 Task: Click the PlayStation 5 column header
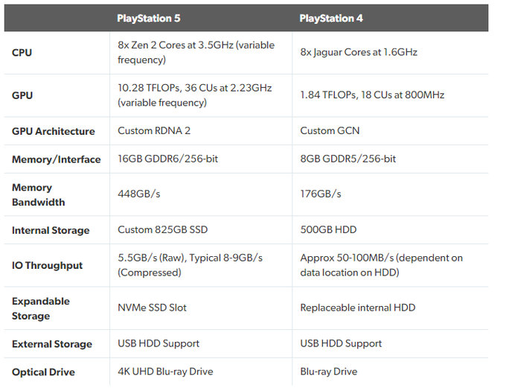click(149, 18)
